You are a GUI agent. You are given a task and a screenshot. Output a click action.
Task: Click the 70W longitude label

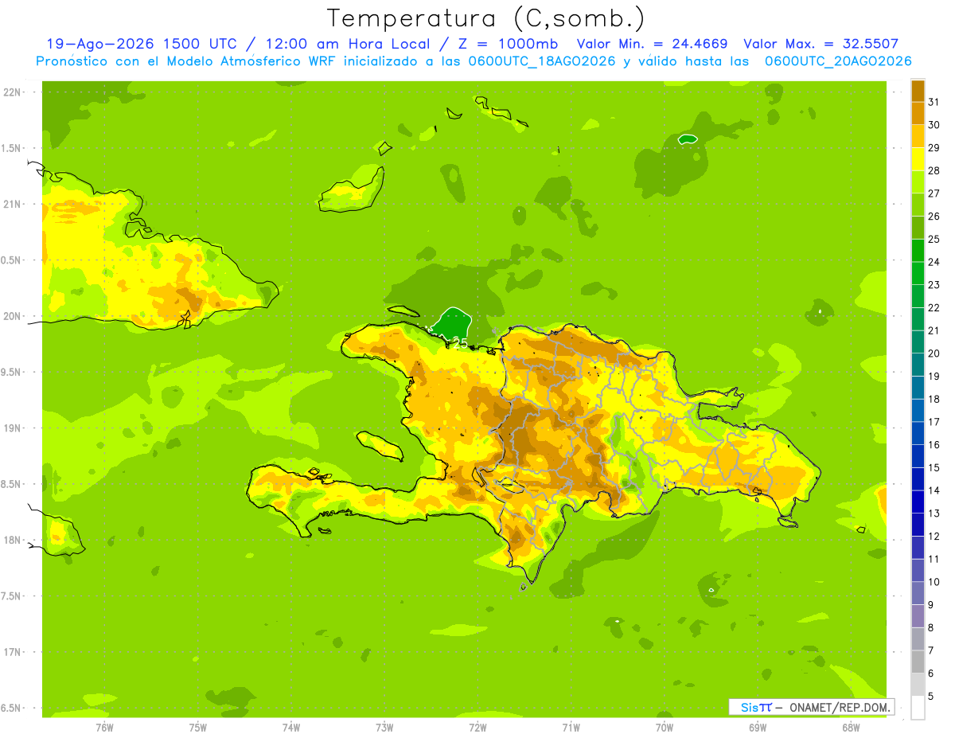pos(665,728)
